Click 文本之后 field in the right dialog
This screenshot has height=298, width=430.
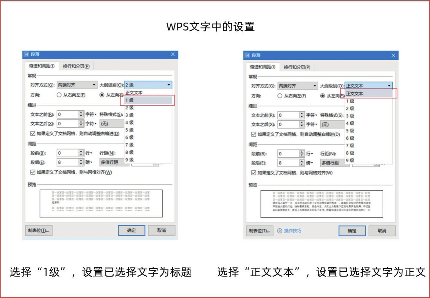tap(288, 124)
